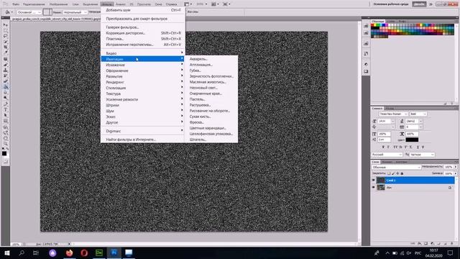Open the Нормальный mode dropdown
Image resolution: width=460 pixels, height=259 pixels.
click(75, 12)
